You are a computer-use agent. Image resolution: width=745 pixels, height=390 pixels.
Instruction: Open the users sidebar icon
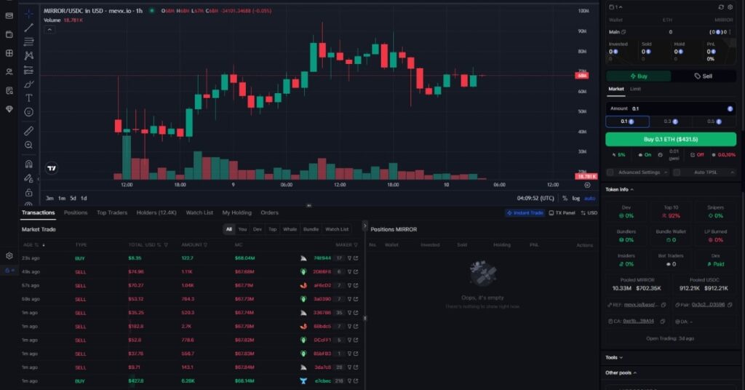(x=9, y=72)
